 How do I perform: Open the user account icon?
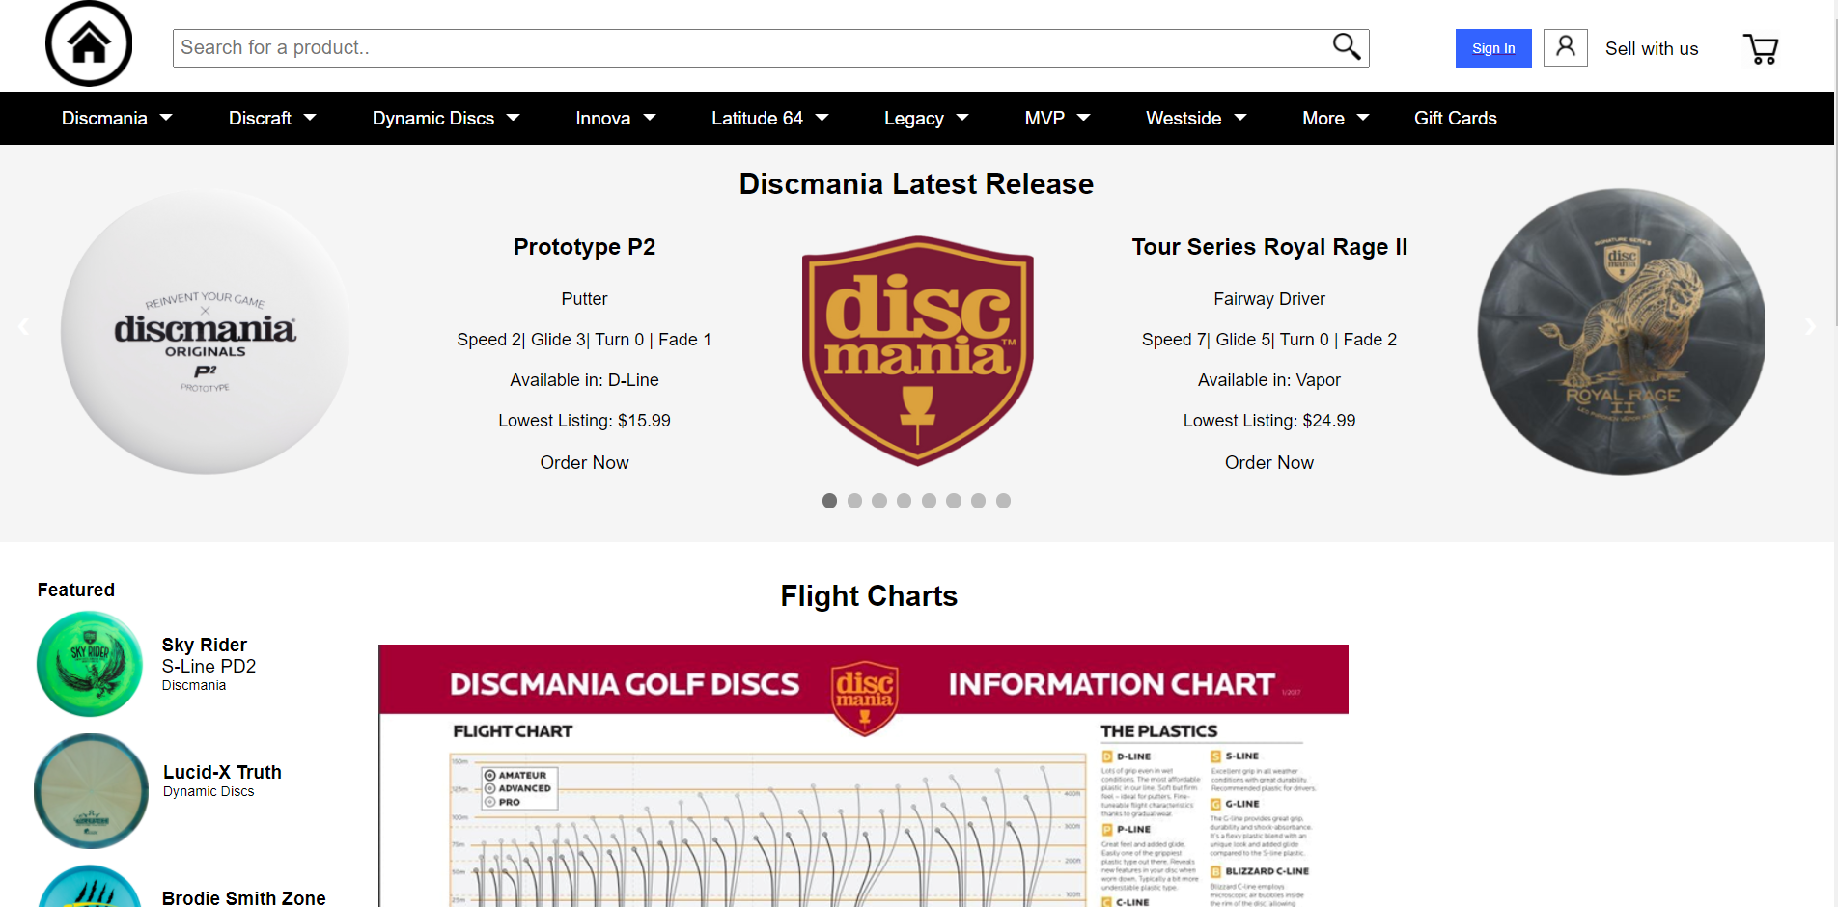(x=1565, y=47)
